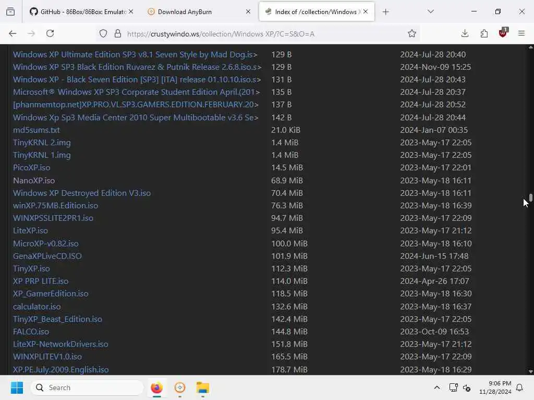This screenshot has height=400, width=534.
Task: Click the uBlock Origin extension icon
Action: tap(503, 33)
